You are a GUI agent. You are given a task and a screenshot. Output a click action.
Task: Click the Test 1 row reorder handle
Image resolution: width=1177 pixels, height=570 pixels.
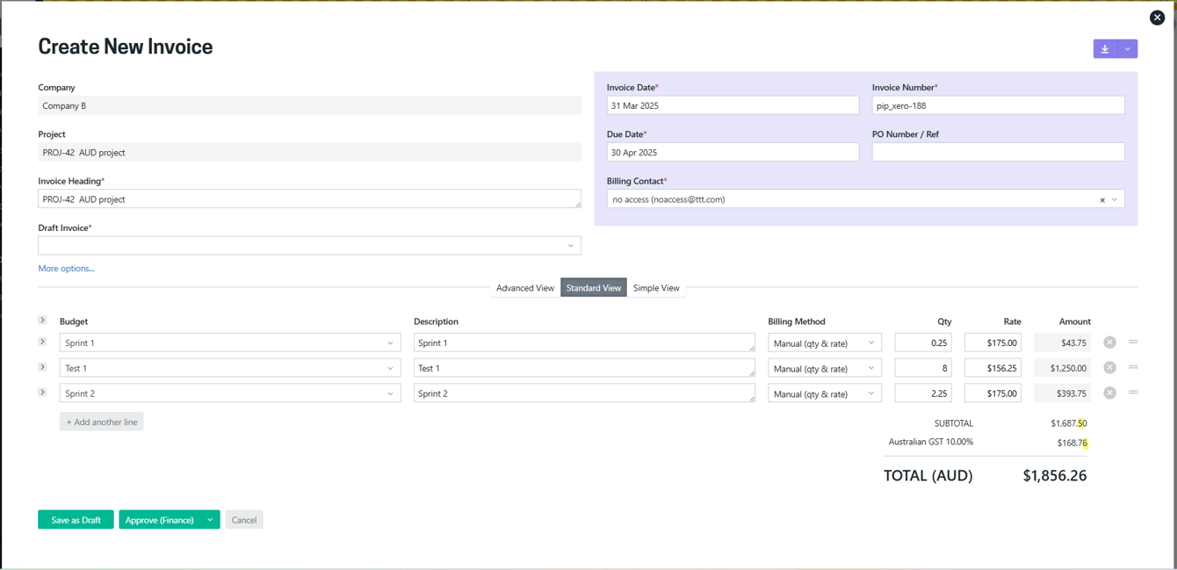click(1133, 367)
